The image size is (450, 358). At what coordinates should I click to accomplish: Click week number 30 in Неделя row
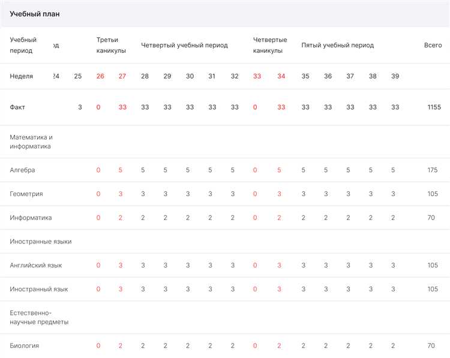190,76
